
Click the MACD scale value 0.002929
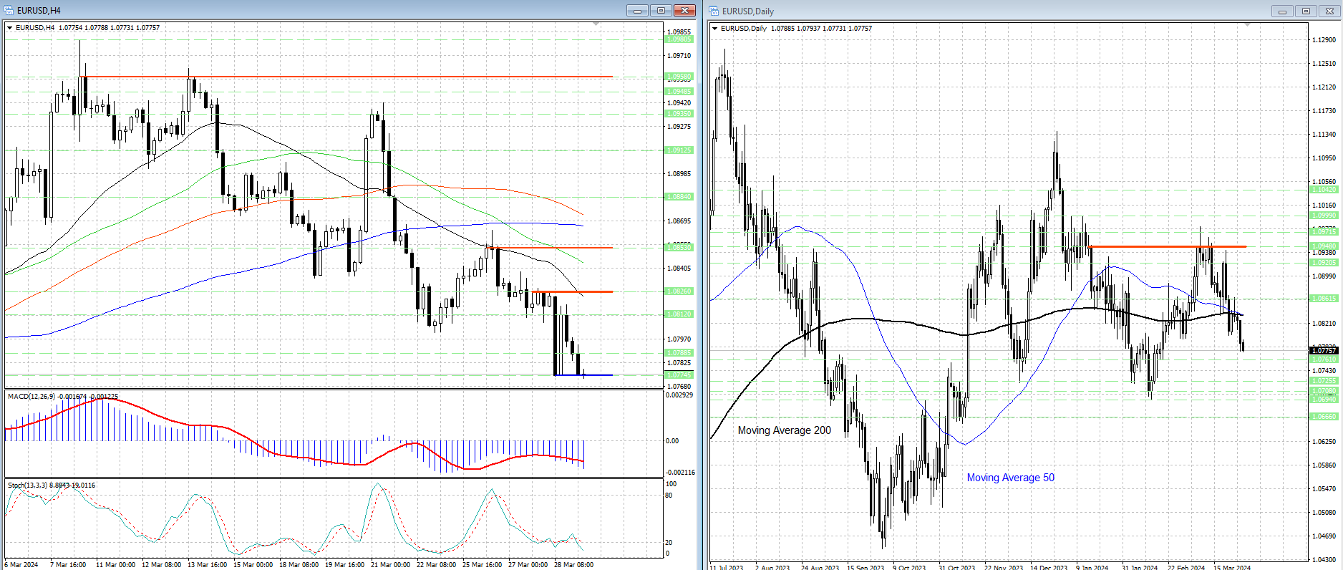679,395
